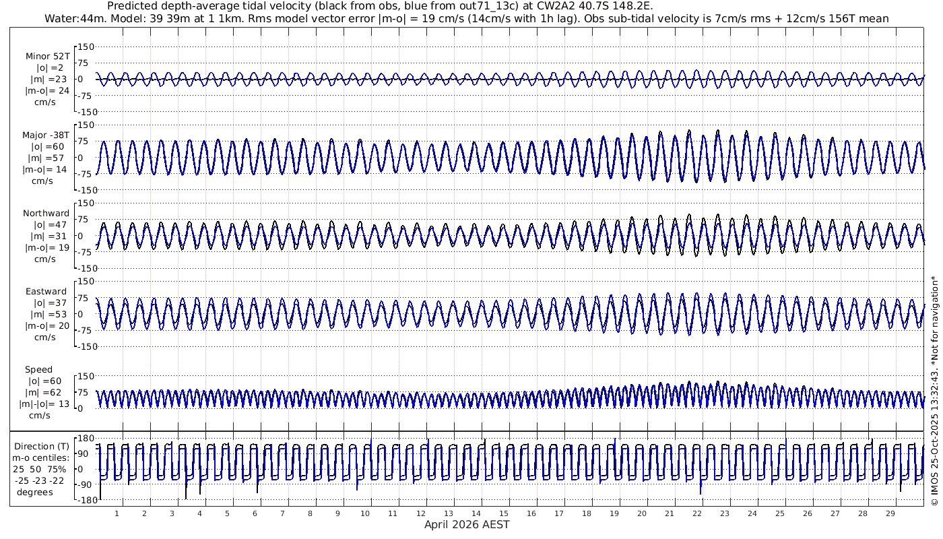The height and width of the screenshot is (539, 943).
Task: Click "|m|-|o|= 13" in the Speed panel
Action: pos(44,404)
